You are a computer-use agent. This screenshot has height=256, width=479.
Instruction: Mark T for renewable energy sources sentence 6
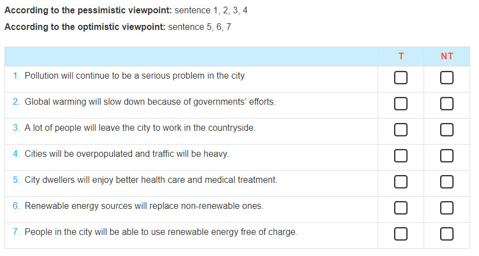tap(400, 208)
